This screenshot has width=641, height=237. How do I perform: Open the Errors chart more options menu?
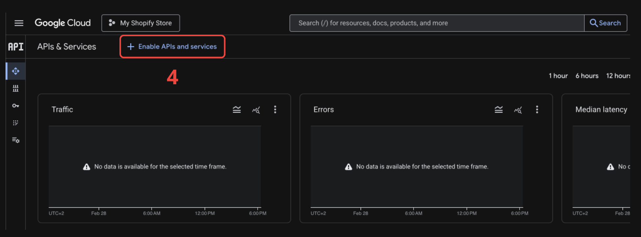[537, 110]
